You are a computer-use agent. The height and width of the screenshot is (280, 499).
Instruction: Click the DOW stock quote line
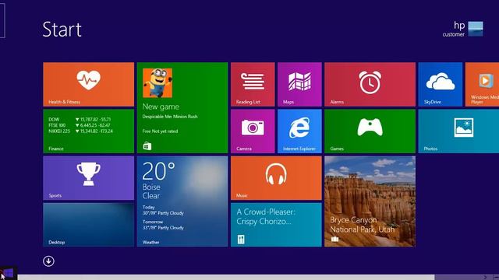(80, 119)
